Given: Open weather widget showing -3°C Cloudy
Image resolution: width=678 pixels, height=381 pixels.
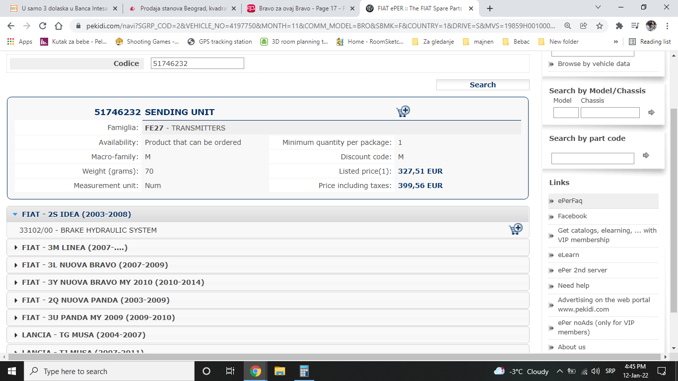Looking at the screenshot, I should click(x=521, y=371).
